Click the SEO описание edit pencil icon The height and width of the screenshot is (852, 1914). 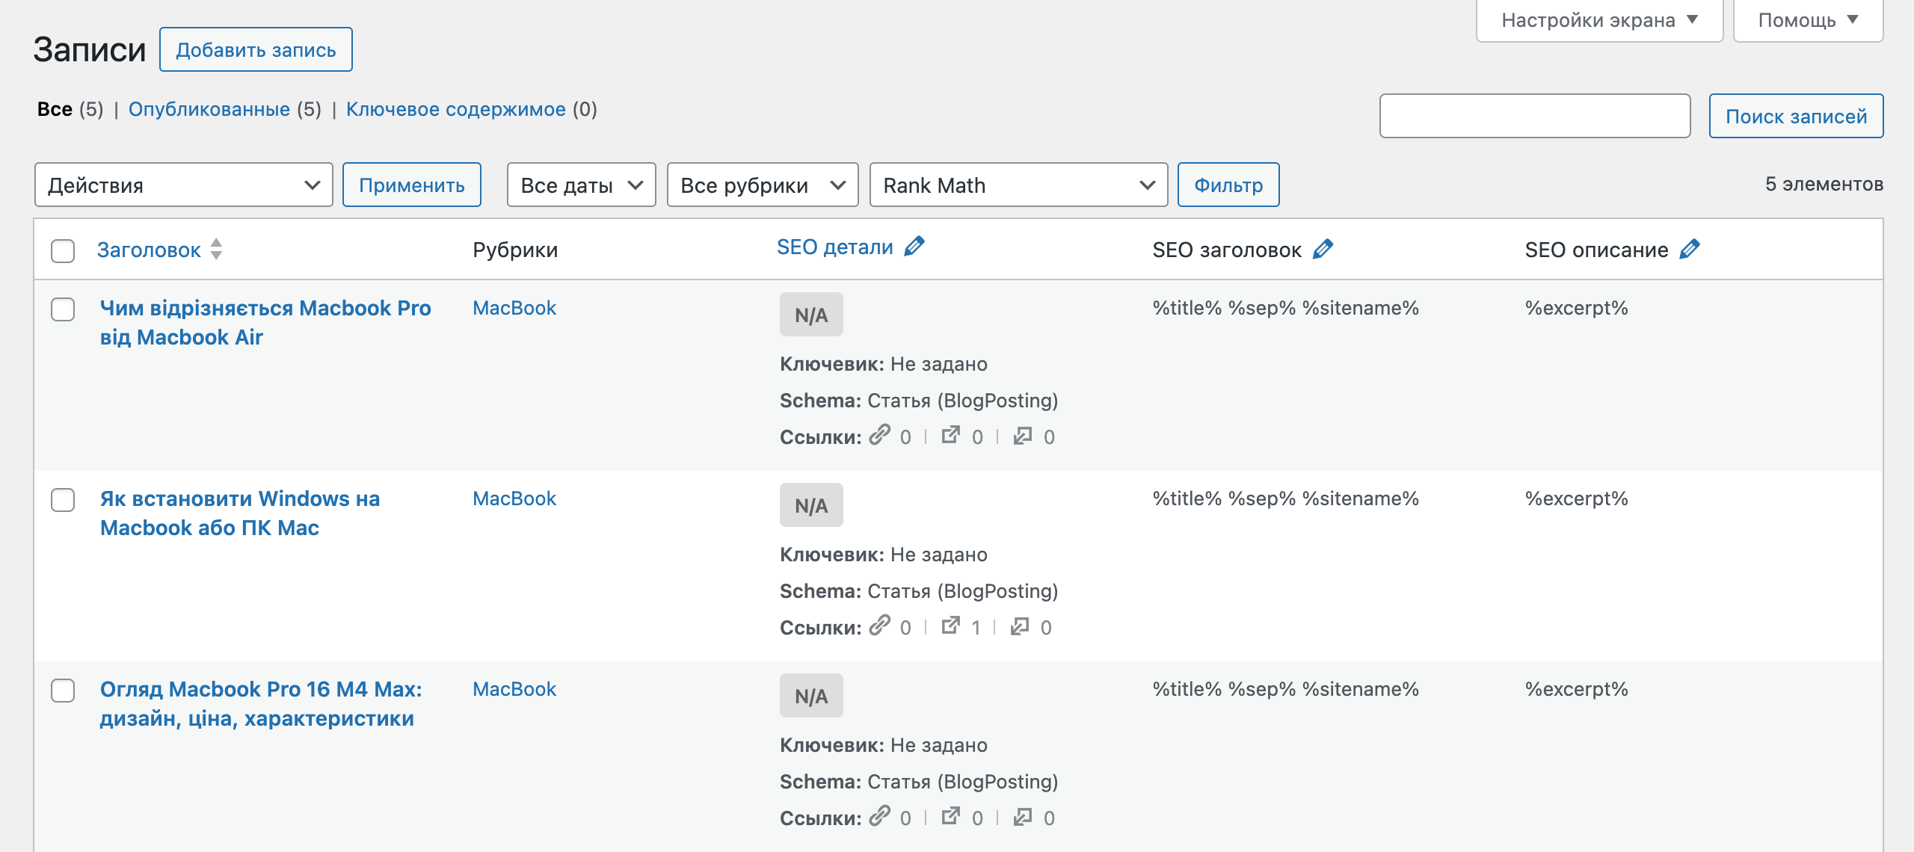pos(1690,249)
